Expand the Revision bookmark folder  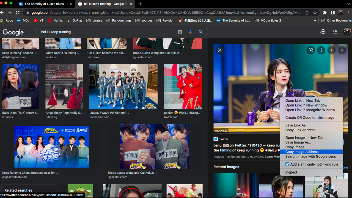point(165,20)
